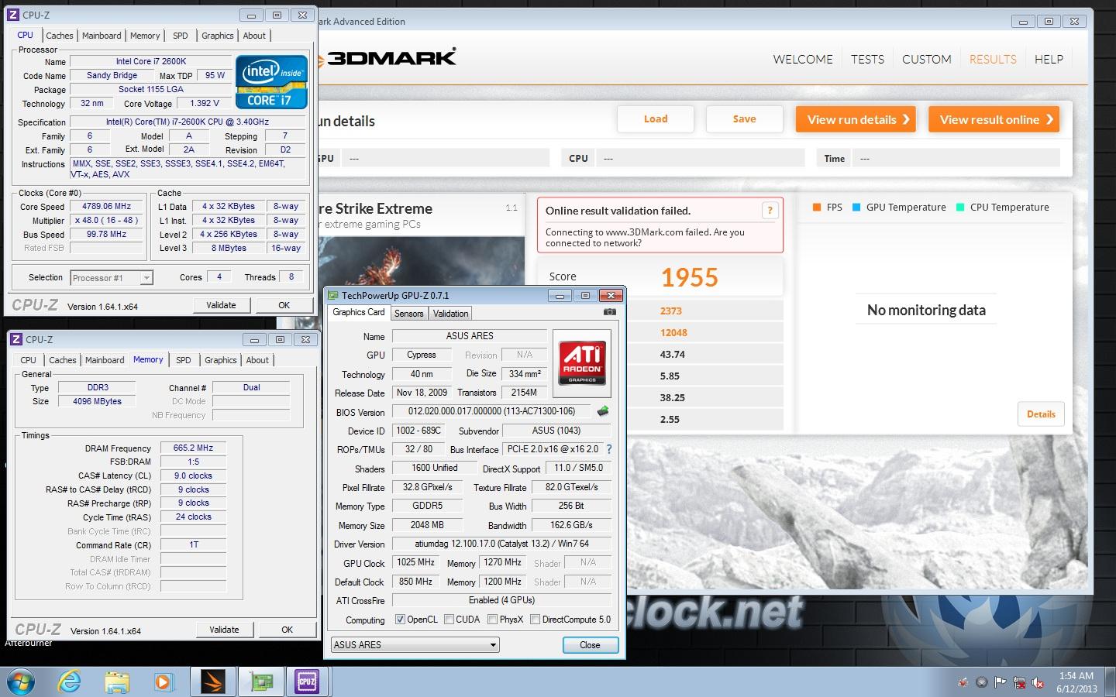
Task: Open the Processor #1 selection dropdown
Action: (111, 277)
